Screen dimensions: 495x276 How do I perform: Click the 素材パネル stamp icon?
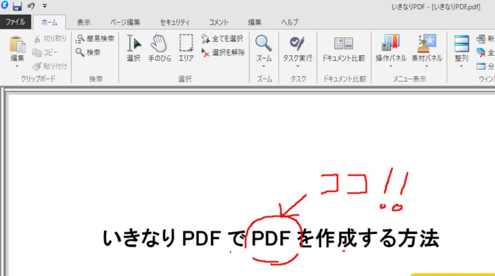427,43
